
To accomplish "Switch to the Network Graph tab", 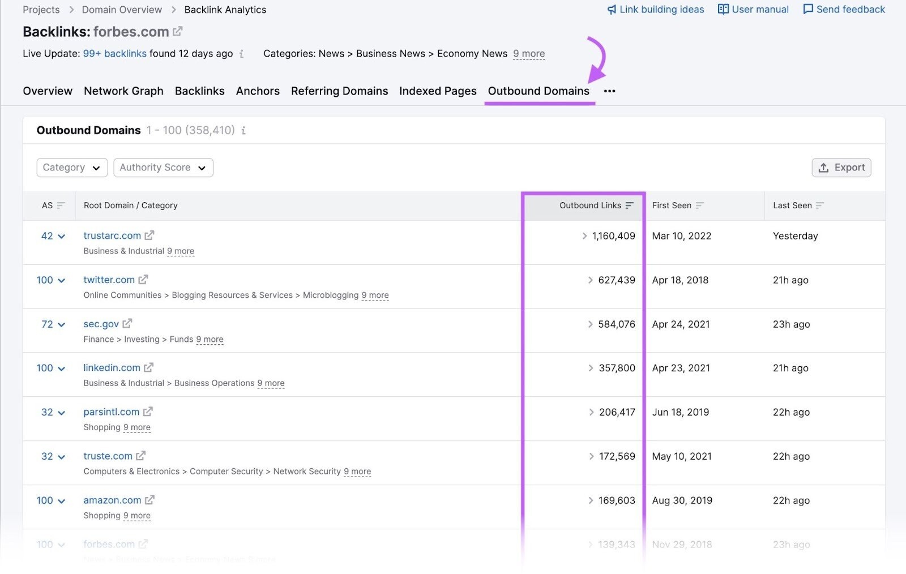I will click(123, 91).
